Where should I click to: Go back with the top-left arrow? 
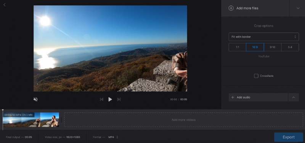click(5, 5)
